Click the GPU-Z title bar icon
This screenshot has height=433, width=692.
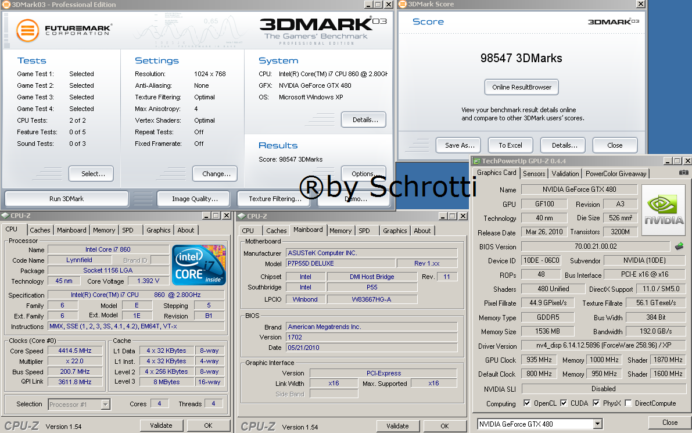(x=476, y=161)
